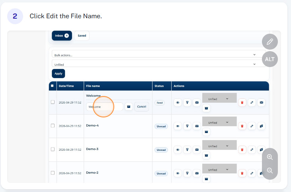Viewport: 291px width, 192px height.
Task: Download the Welcome file
Action: coord(187,102)
